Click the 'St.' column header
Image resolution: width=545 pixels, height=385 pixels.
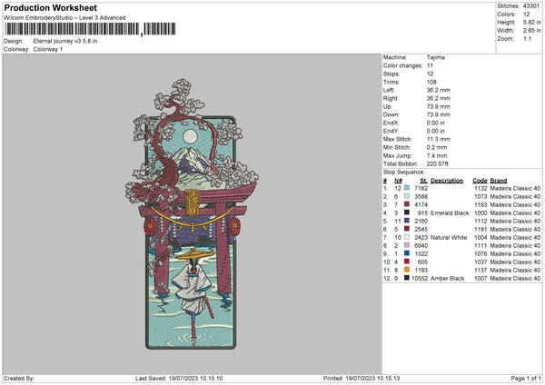(x=423, y=181)
